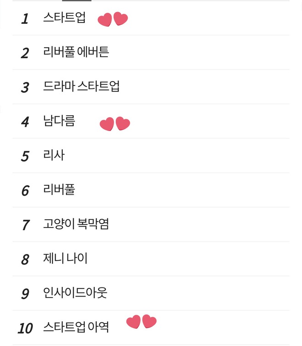
Task: Click the rank number 5
Action: click(x=25, y=156)
